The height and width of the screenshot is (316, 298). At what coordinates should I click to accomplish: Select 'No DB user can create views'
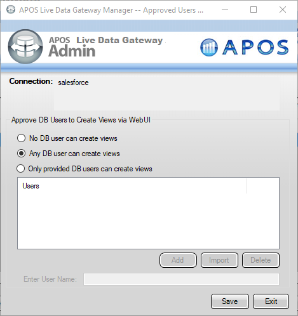[x=21, y=138]
